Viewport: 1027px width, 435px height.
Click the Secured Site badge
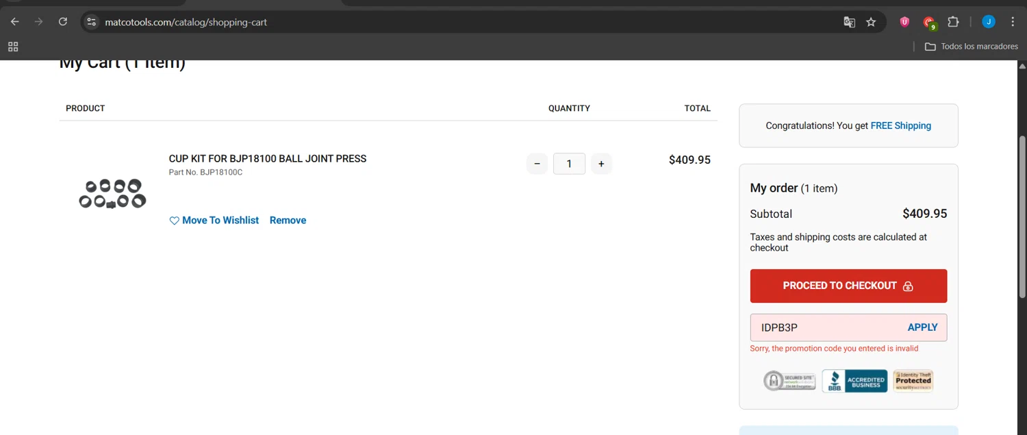pos(789,381)
